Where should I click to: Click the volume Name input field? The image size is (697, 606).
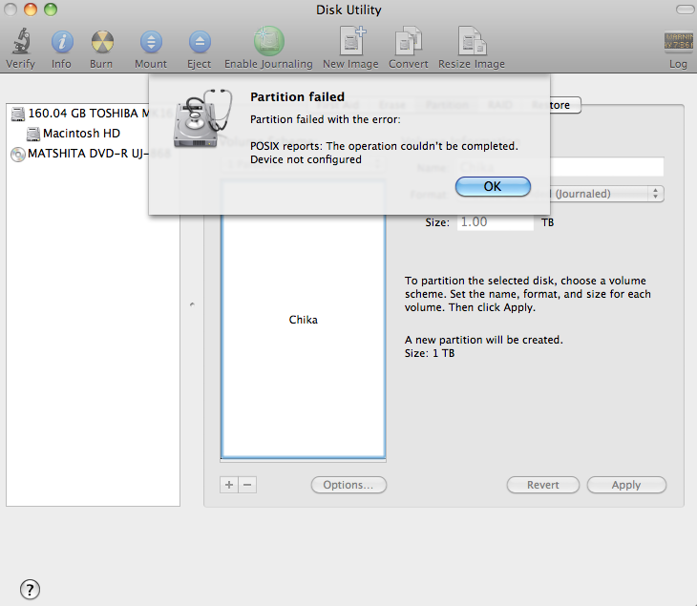(x=606, y=167)
